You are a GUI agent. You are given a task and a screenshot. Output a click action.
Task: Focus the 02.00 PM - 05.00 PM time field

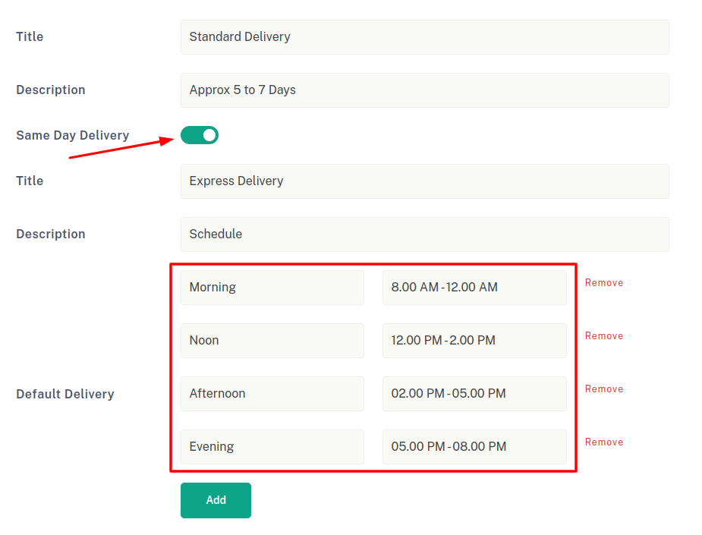[474, 394]
